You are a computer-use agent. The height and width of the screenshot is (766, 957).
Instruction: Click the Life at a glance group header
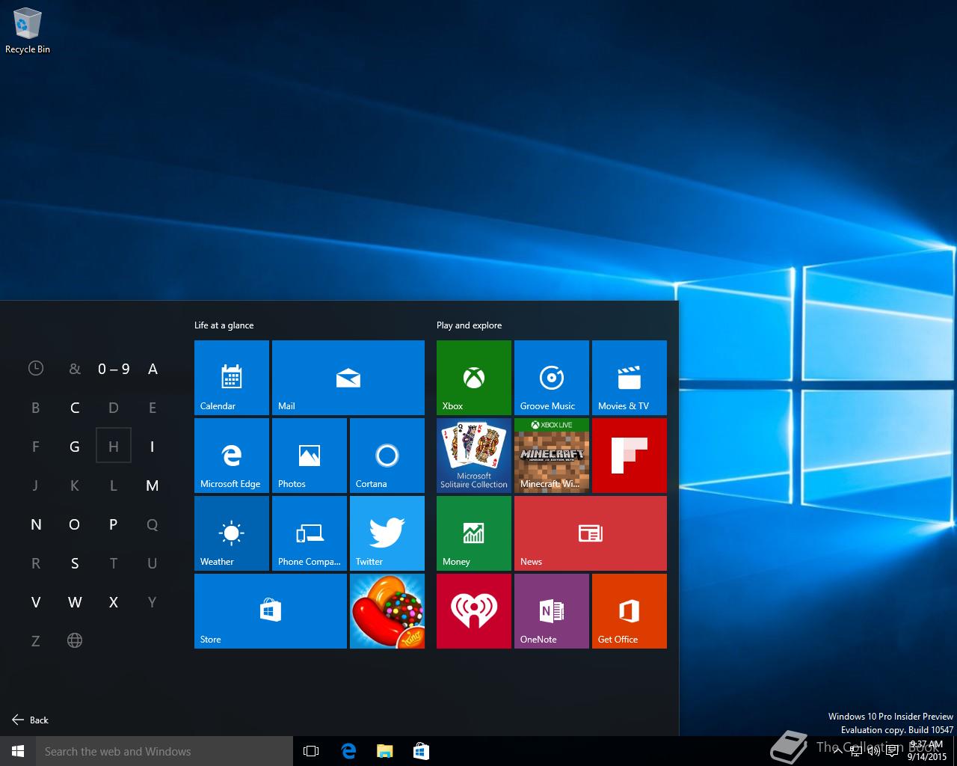click(224, 325)
